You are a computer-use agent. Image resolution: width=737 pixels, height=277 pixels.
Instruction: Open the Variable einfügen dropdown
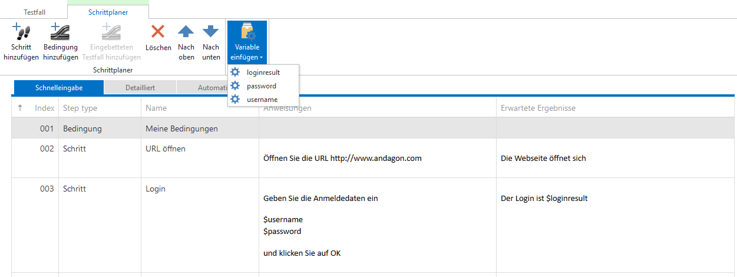(x=247, y=42)
